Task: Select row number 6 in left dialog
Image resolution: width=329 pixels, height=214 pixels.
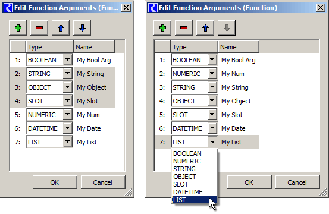Action: (x=18, y=128)
